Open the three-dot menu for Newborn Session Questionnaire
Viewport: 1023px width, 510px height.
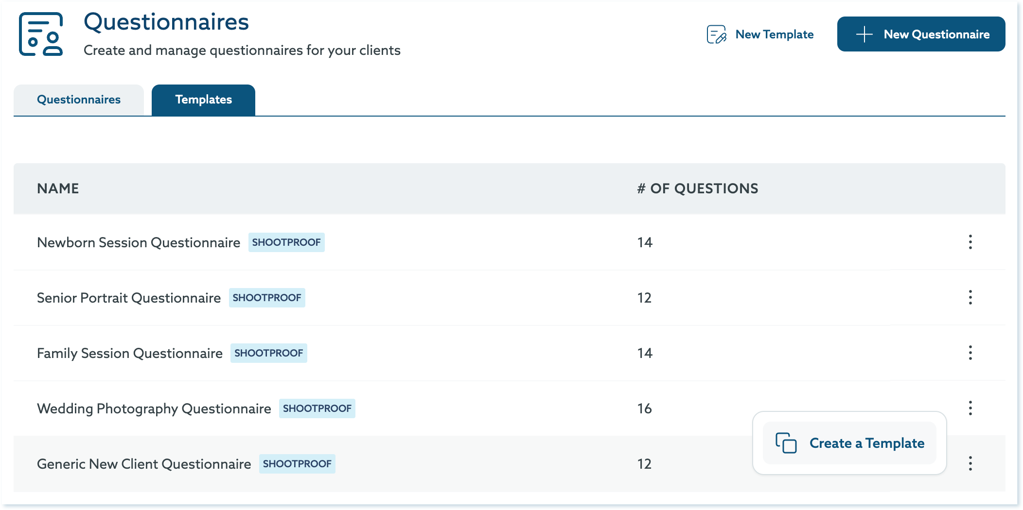pos(970,242)
